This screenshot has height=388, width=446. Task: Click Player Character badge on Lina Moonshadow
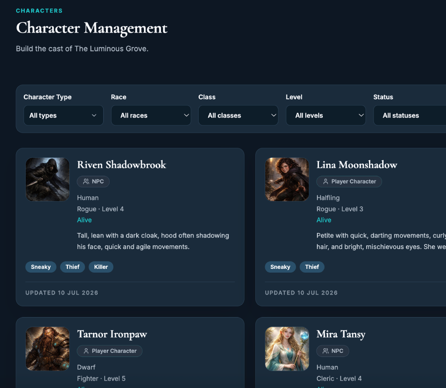[349, 182]
